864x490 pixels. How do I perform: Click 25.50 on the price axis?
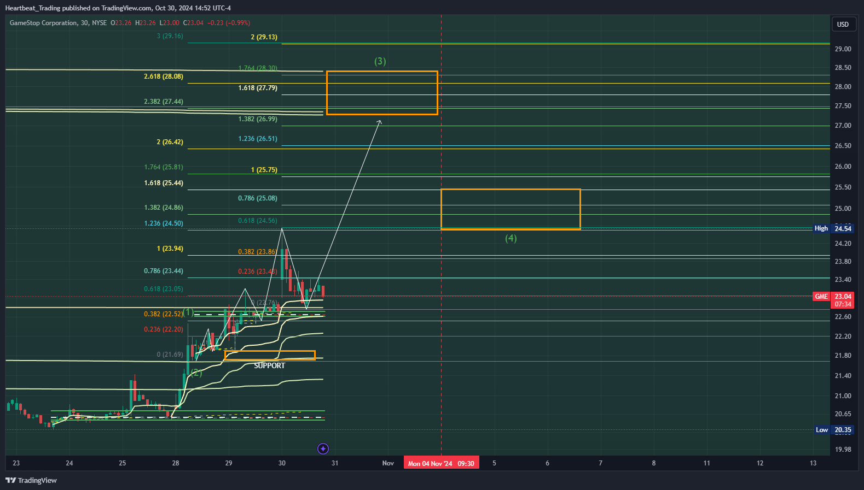pos(843,187)
